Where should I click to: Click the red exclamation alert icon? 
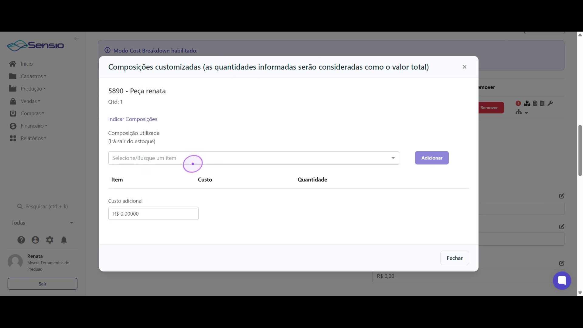518,103
